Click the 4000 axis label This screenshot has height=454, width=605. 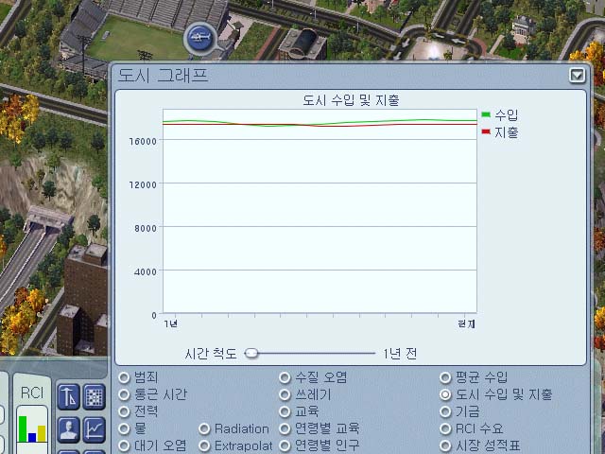click(146, 271)
